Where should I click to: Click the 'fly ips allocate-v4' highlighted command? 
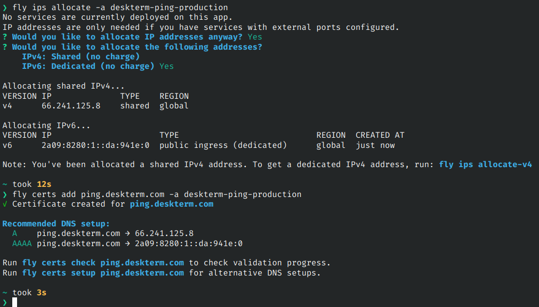click(x=485, y=164)
